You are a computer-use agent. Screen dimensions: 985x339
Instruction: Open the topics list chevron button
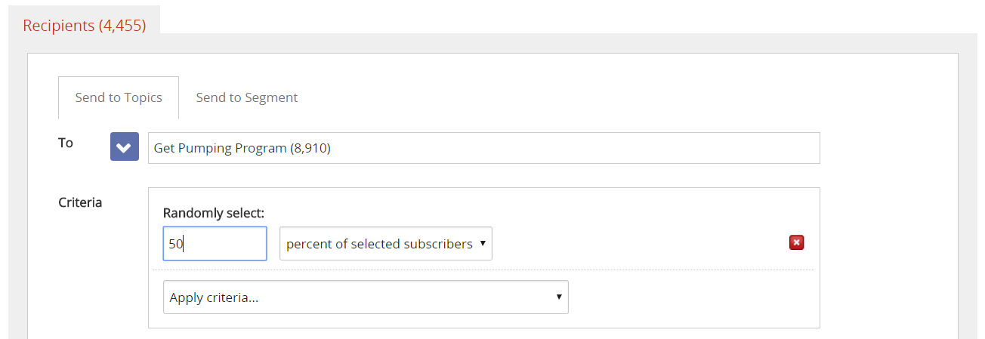click(125, 146)
